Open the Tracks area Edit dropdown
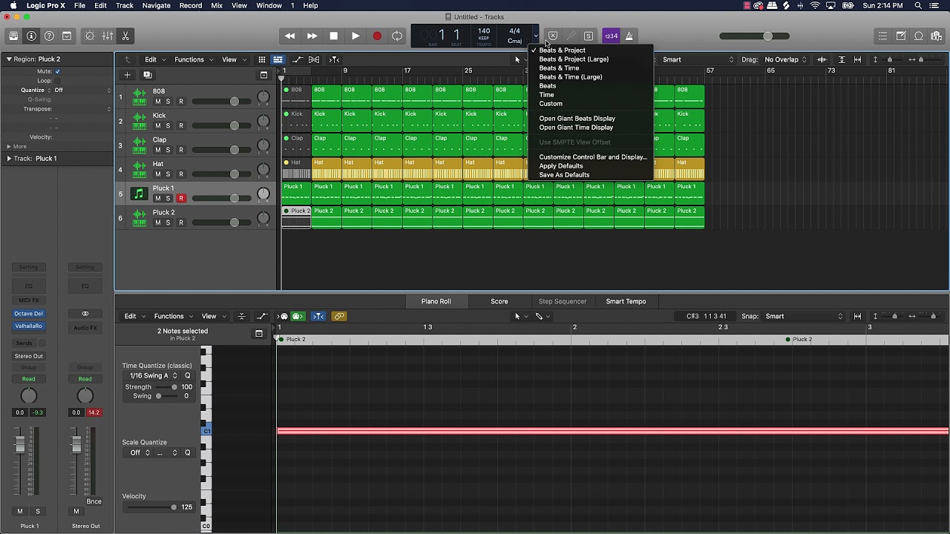The height and width of the screenshot is (534, 950). 154,59
